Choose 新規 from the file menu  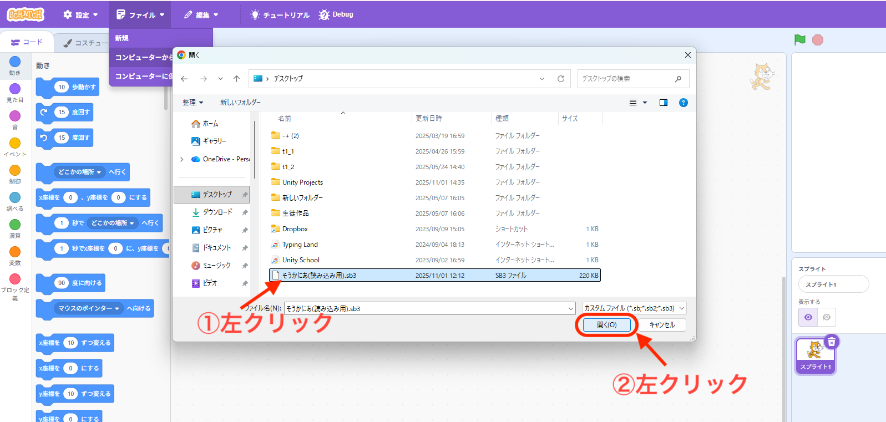pyautogui.click(x=161, y=38)
